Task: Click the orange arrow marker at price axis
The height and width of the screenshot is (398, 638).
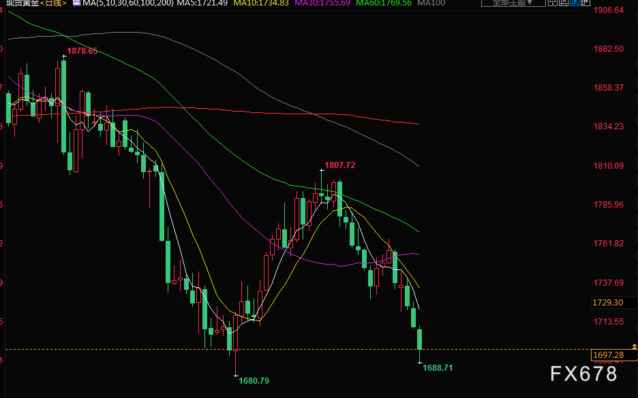Action: coord(635,347)
